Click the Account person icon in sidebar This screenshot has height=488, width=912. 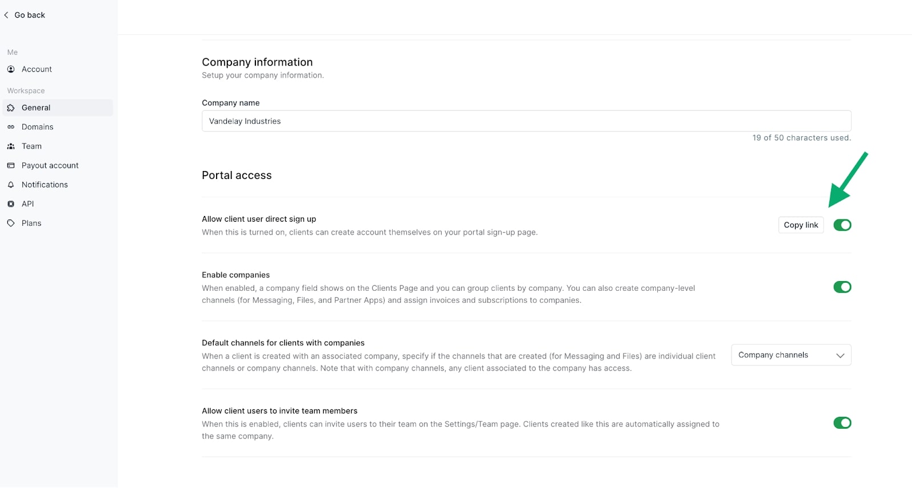[11, 69]
